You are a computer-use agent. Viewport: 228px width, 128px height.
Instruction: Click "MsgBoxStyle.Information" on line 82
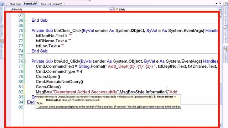pos(143,92)
